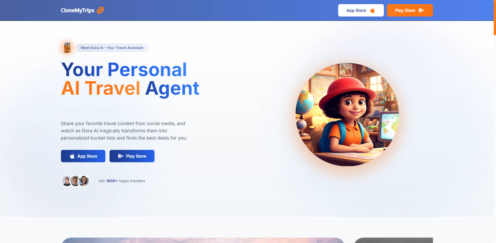Screen dimensions: 496x243
Task: Click the Apple icon in blue App Store button
Action: click(72, 156)
